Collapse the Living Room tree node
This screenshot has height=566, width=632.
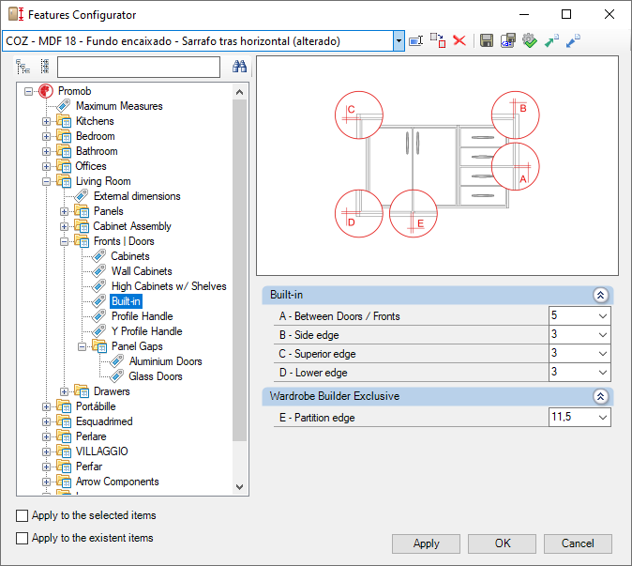pyautogui.click(x=46, y=181)
